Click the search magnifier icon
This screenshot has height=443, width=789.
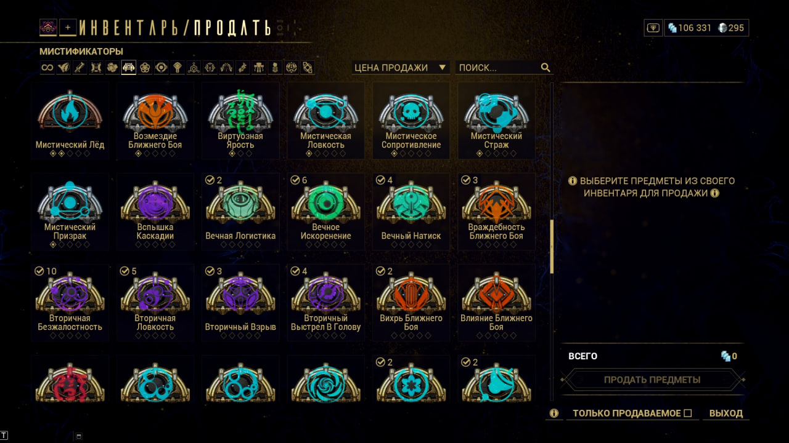tap(546, 68)
